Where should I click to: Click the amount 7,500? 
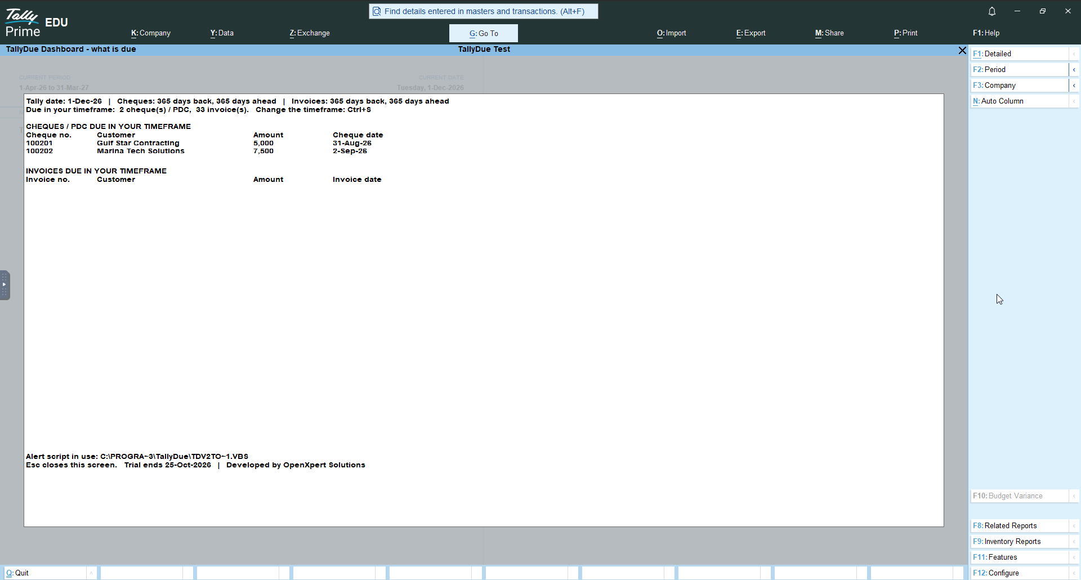point(263,151)
